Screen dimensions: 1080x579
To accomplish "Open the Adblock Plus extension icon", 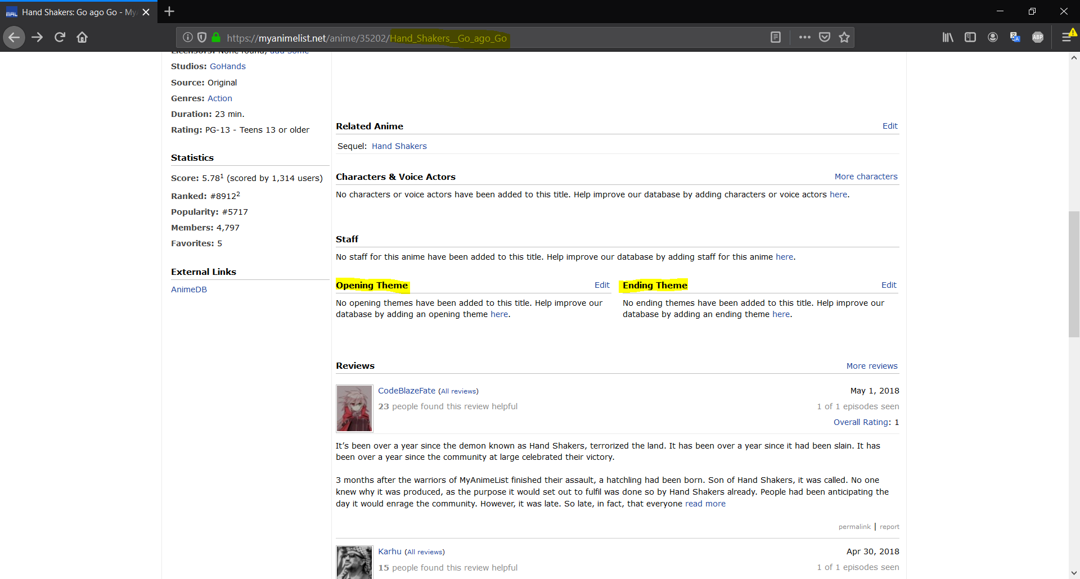I will click(x=1037, y=38).
